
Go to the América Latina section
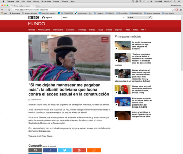point(44,30)
